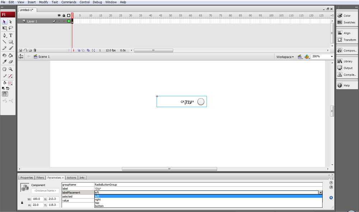Viewport: 359px width, 212px height.
Task: Select the Text tool
Action: coord(10,35)
